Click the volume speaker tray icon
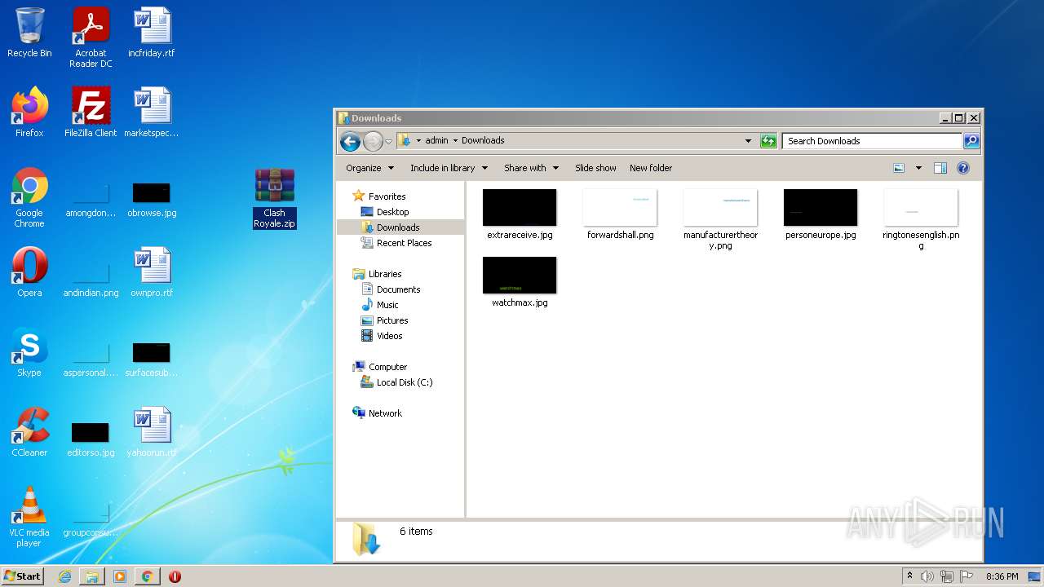The image size is (1044, 587). [x=927, y=576]
